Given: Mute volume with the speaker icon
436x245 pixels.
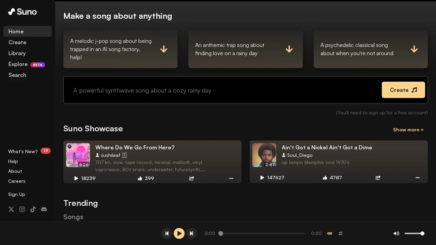Looking at the screenshot, I should coord(396,233).
